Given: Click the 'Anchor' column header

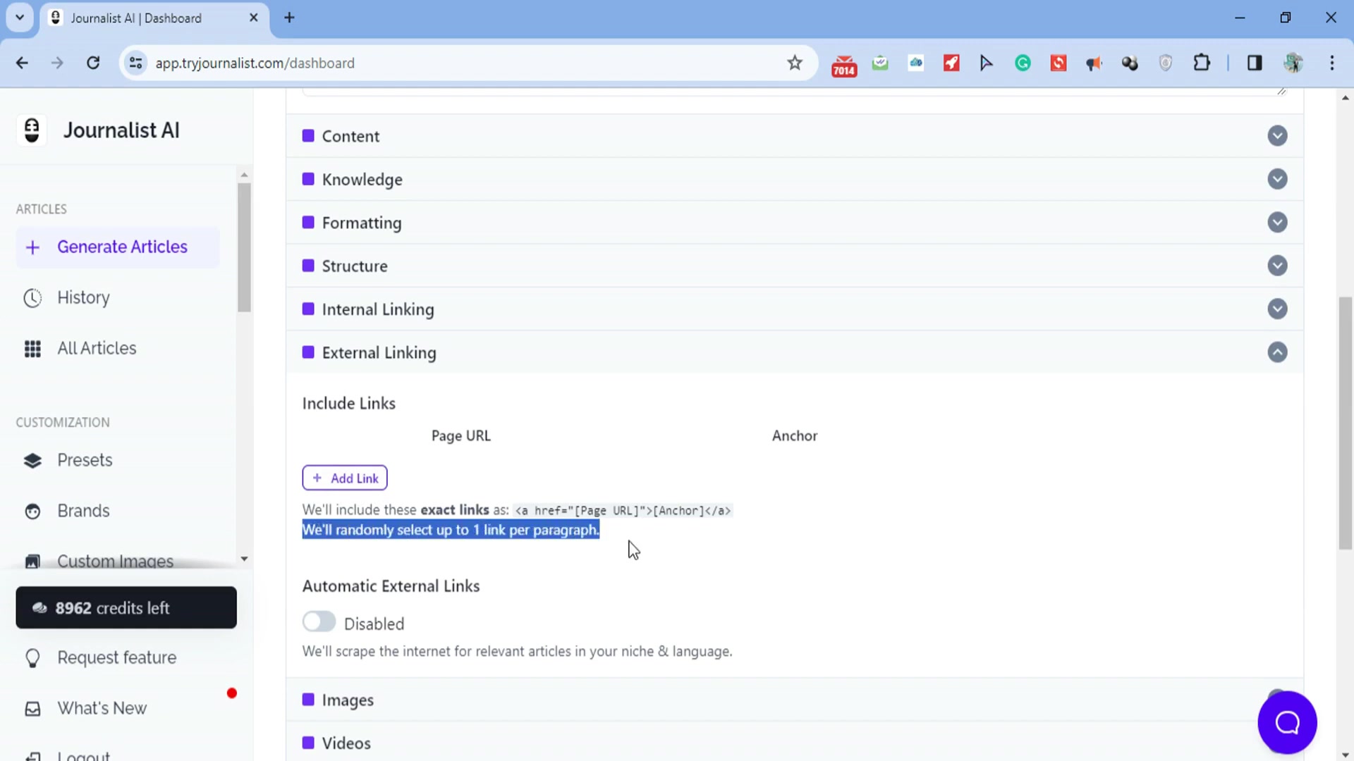Looking at the screenshot, I should [795, 436].
